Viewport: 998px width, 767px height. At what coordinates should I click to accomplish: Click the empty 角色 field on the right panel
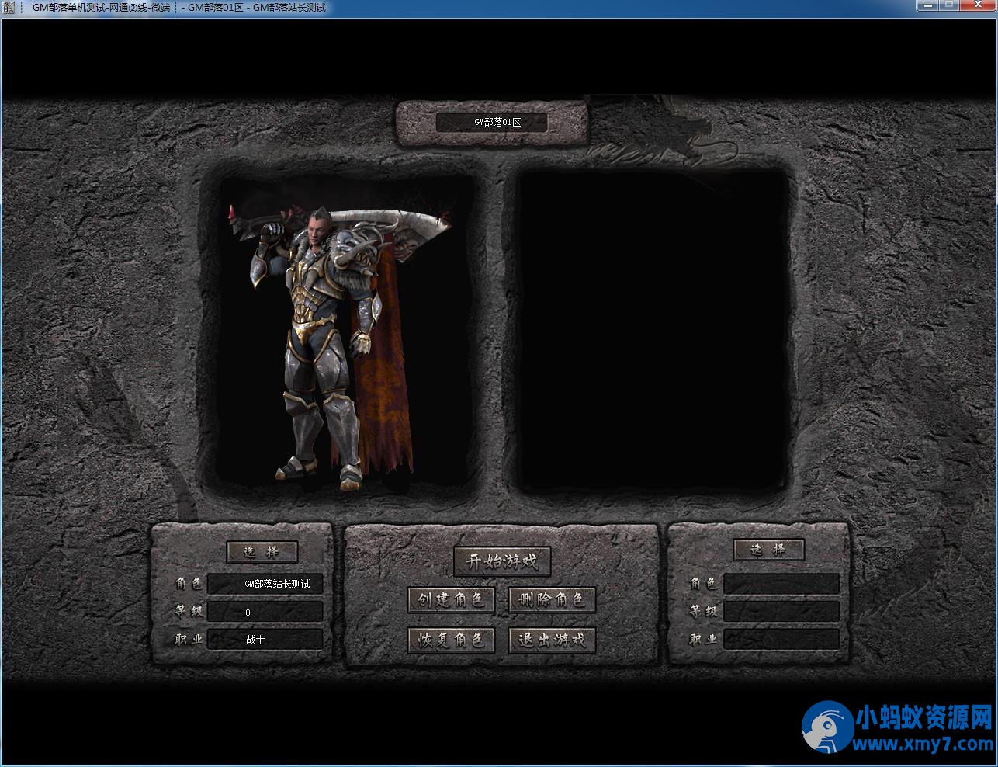781,584
